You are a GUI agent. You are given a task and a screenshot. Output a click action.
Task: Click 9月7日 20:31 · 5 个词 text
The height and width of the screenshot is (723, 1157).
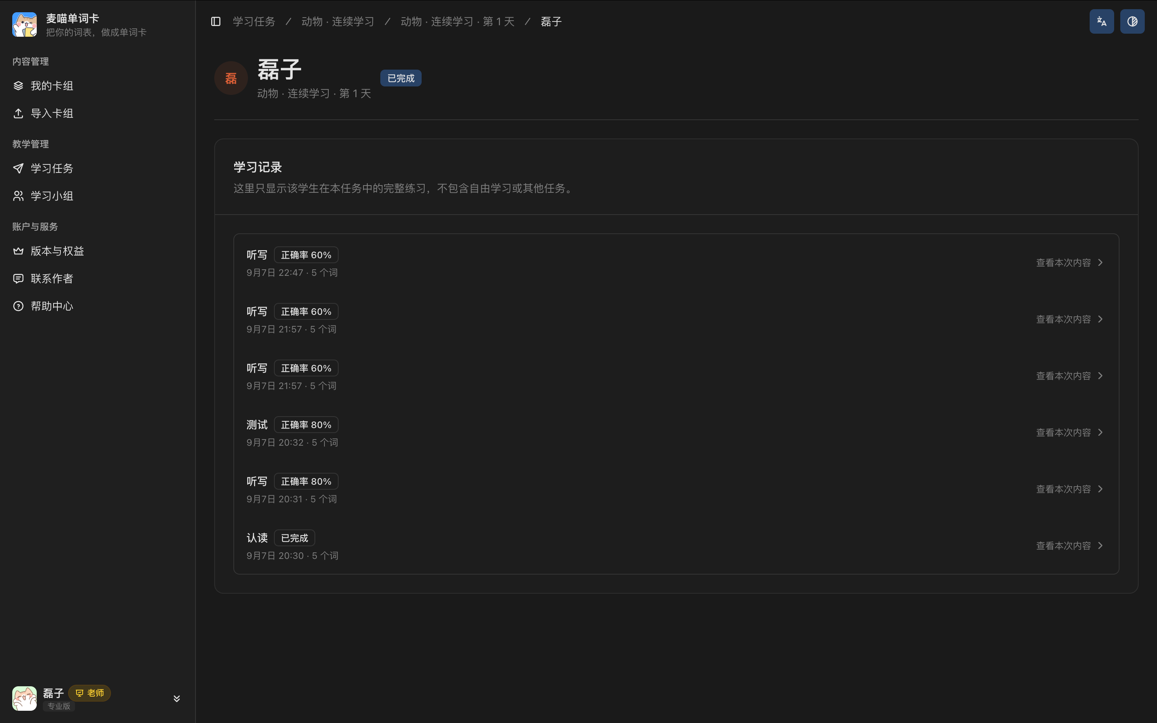[x=292, y=499]
